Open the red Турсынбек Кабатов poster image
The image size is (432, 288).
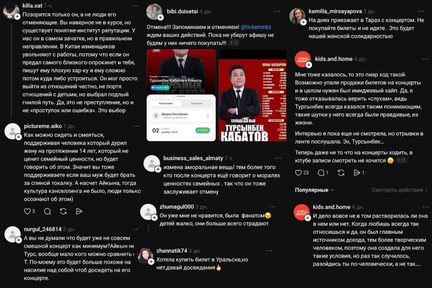point(252,95)
